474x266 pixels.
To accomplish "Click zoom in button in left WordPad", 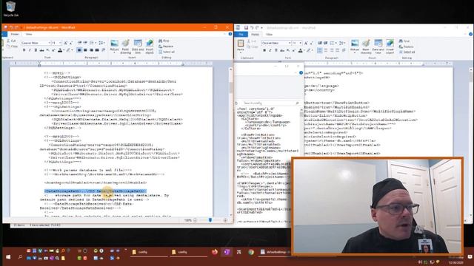I will coord(225,220).
